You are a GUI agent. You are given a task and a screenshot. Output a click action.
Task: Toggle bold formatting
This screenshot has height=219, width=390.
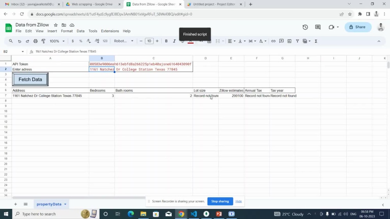(x=166, y=41)
